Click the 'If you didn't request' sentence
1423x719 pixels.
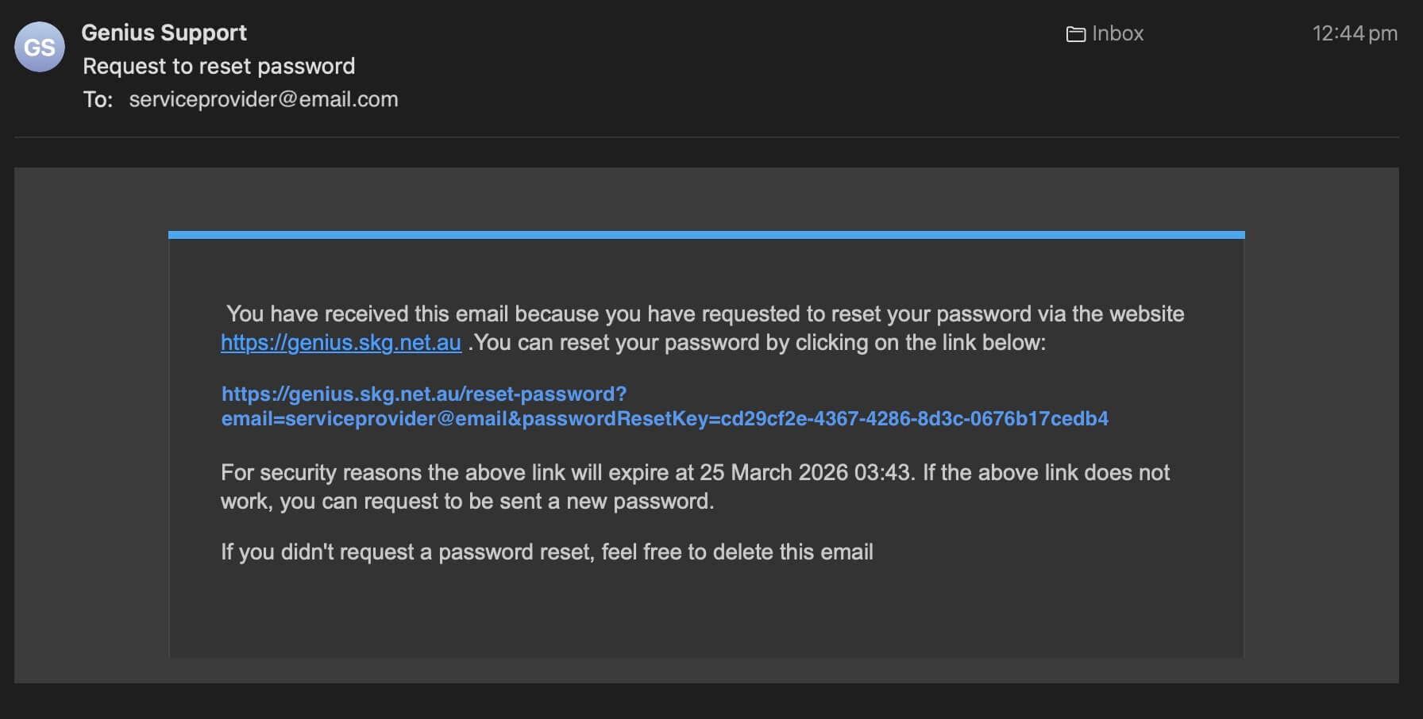(x=546, y=552)
